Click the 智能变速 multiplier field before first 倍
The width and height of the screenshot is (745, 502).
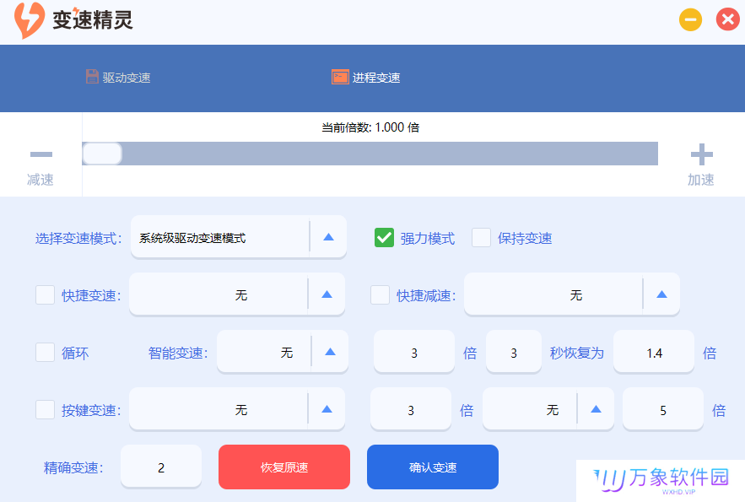pos(414,353)
